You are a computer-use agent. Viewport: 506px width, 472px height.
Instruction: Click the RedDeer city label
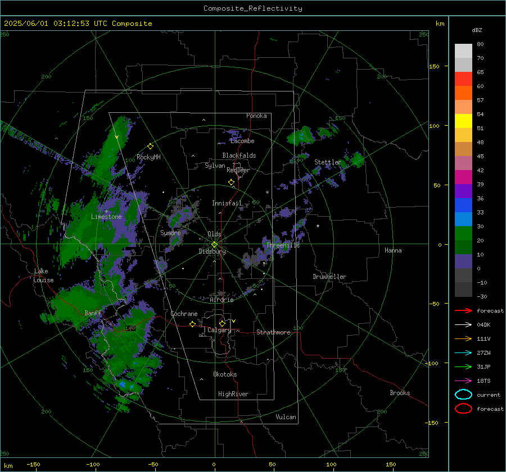point(238,170)
